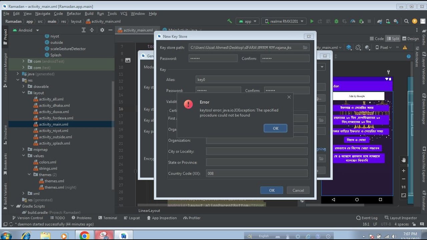Image resolution: width=427 pixels, height=240 pixels.
Task: Click the Orientation for Preview rotate icon
Action: [358, 47]
